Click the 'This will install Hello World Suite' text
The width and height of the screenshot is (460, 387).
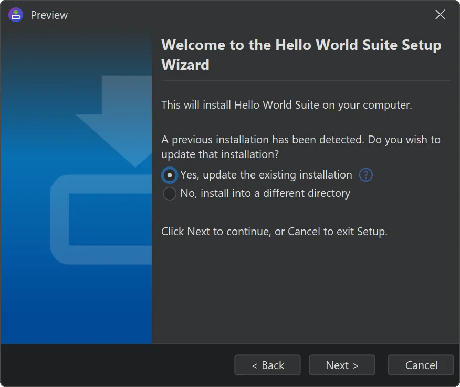click(286, 105)
